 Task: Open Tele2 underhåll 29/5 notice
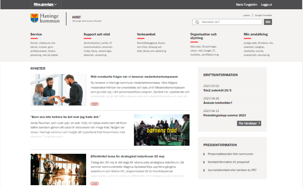[x=218, y=90]
